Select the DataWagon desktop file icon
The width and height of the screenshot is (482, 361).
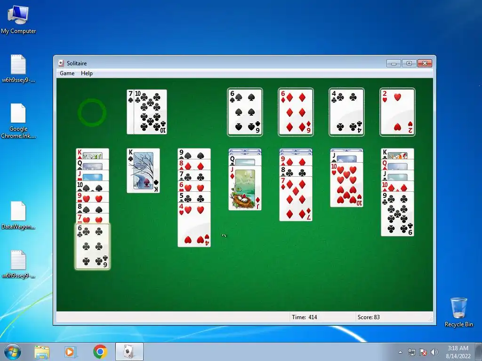[x=18, y=215]
